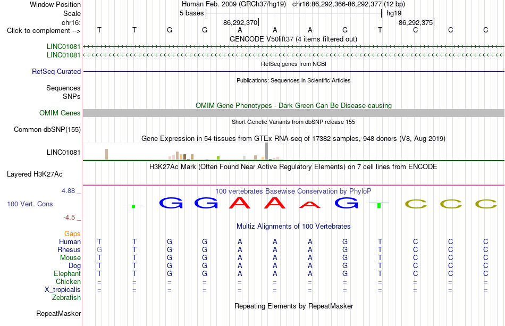Viewport: 505px width, 326px height.
Task: Click the Sequences track label
Action: (x=63, y=88)
